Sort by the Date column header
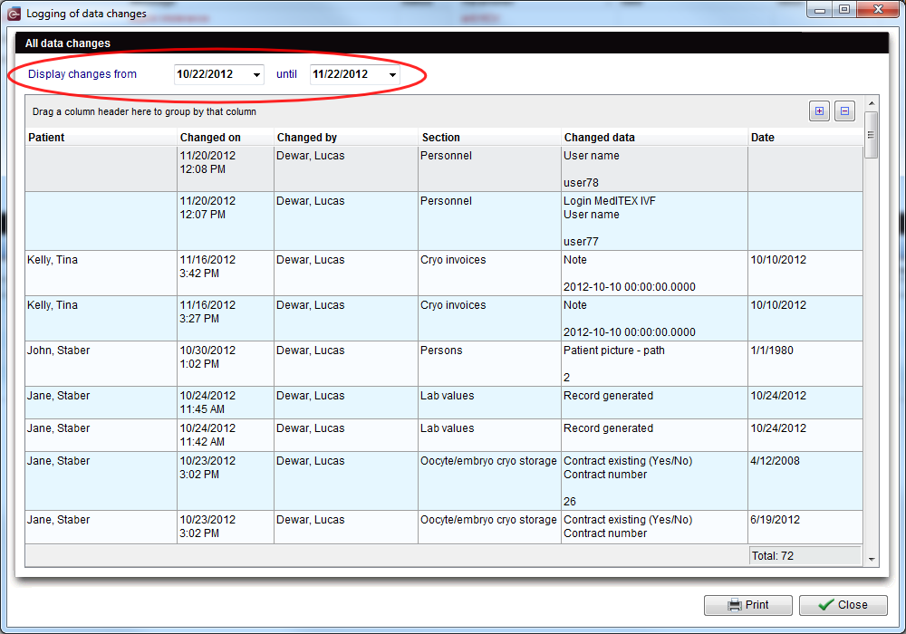The image size is (906, 634). (805, 138)
